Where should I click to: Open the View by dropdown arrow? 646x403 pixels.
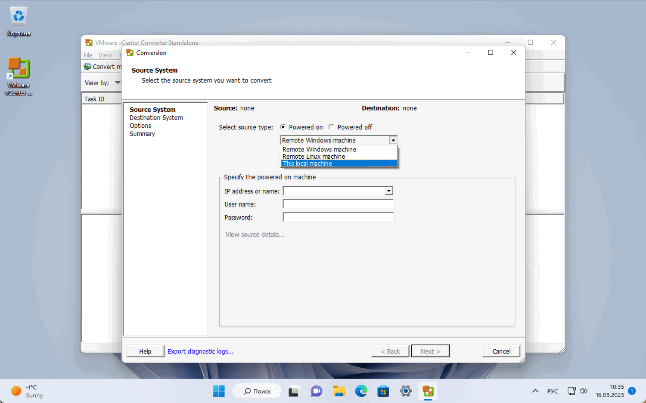click(118, 83)
